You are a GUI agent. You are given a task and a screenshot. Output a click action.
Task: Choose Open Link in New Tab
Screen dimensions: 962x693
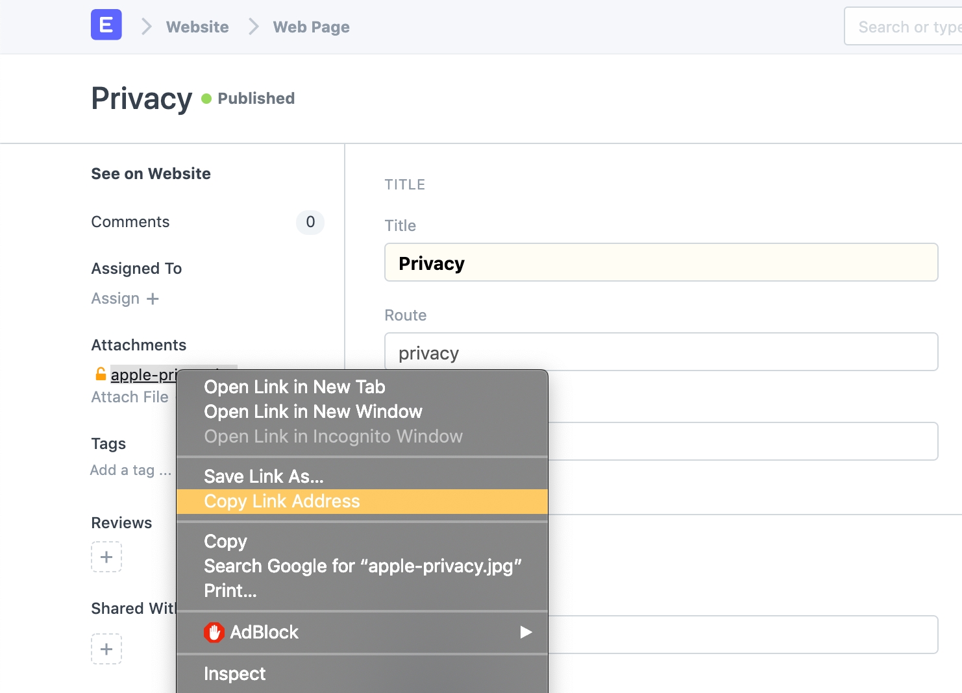[294, 387]
